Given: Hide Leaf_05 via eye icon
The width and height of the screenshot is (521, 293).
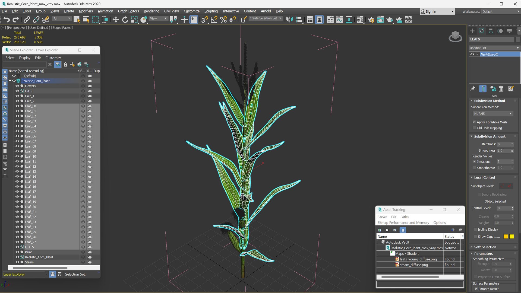Looking at the screenshot, I should coord(17,131).
